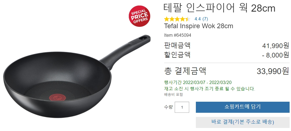
Task: Click the 41,990원 sale price
Action: [x=276, y=46]
